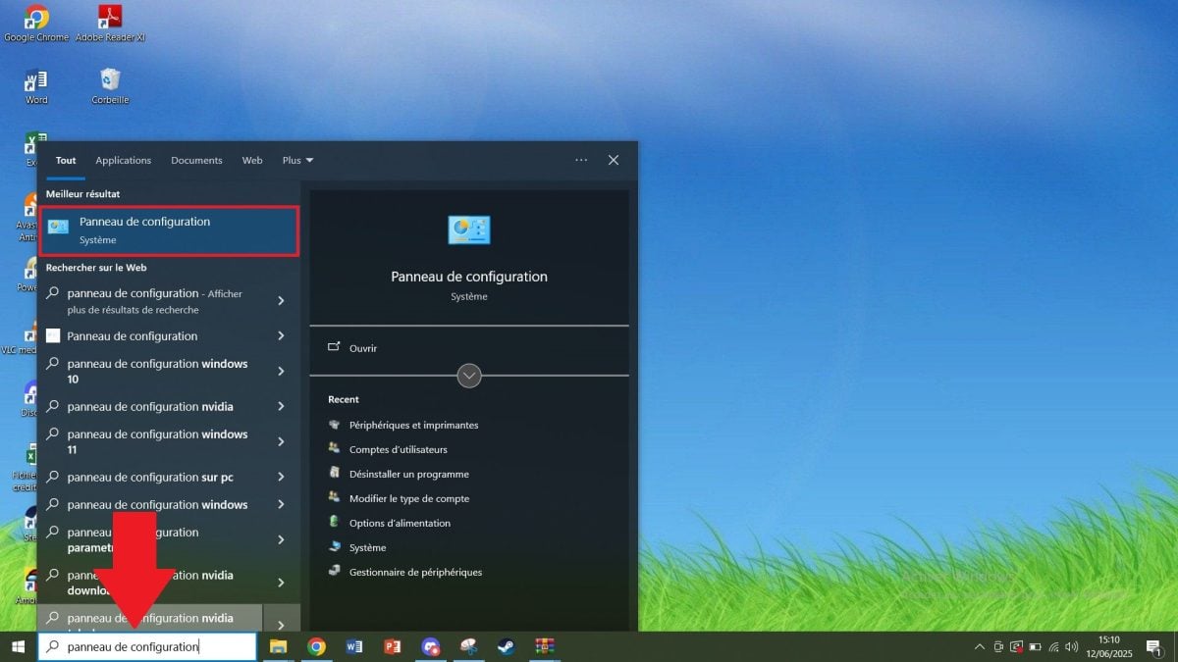Viewport: 1178px width, 662px height.
Task: Open recent item Périphériques et imprimantes
Action: (413, 425)
